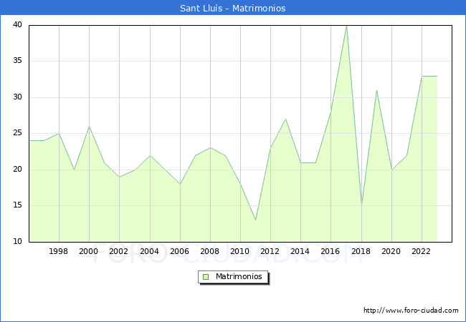Click the 1998 x-axis label
This screenshot has height=322, width=466.
(x=59, y=252)
